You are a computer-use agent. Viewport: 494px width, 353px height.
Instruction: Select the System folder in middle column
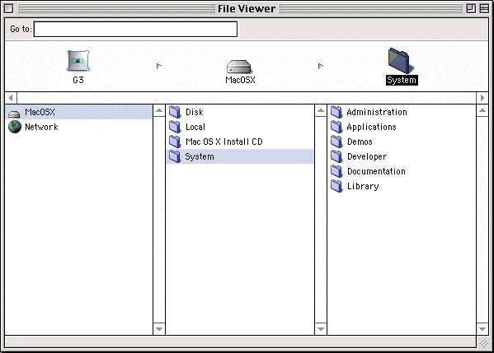240,156
